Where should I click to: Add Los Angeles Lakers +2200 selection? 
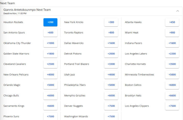pyautogui.click(x=172, y=54)
